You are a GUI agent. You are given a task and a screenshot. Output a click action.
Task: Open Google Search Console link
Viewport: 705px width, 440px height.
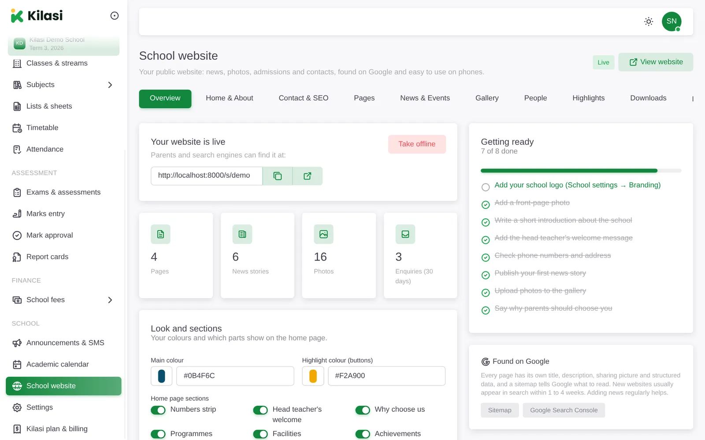click(x=564, y=411)
